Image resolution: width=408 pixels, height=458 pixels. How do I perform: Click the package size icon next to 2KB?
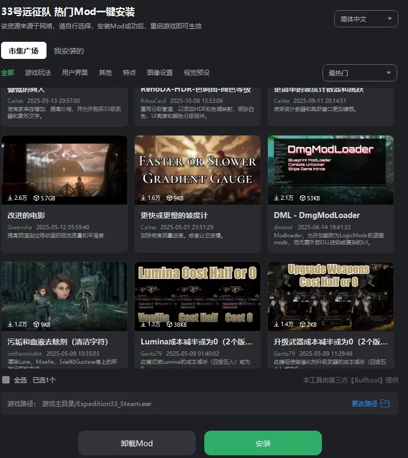303,324
